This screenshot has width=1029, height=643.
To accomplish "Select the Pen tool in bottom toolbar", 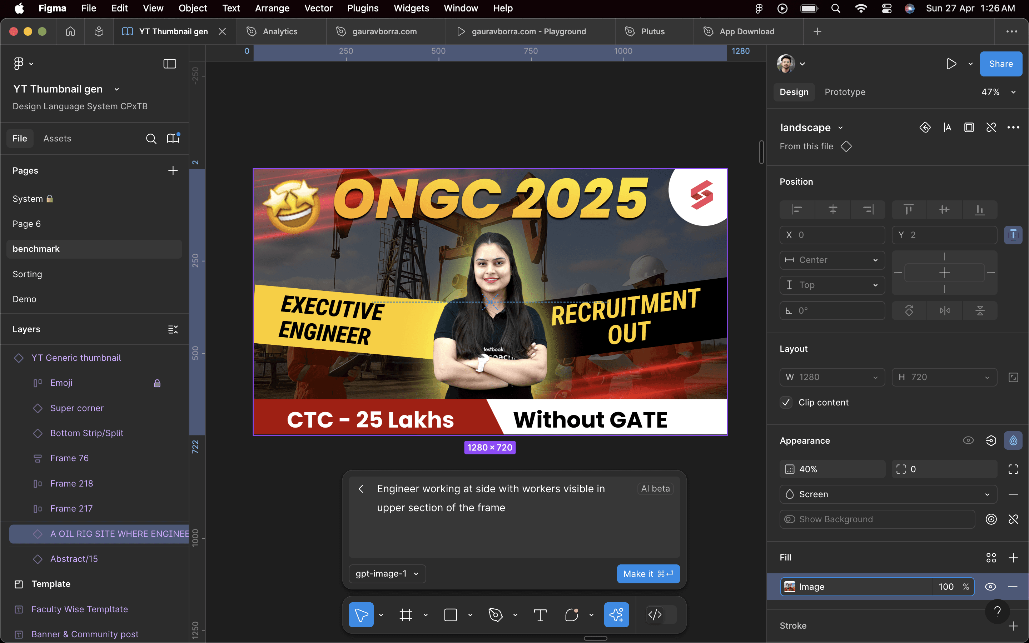I will point(495,615).
